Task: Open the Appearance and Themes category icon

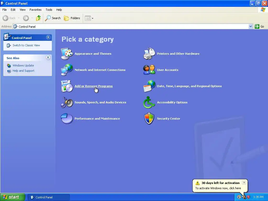Action: coord(67,54)
